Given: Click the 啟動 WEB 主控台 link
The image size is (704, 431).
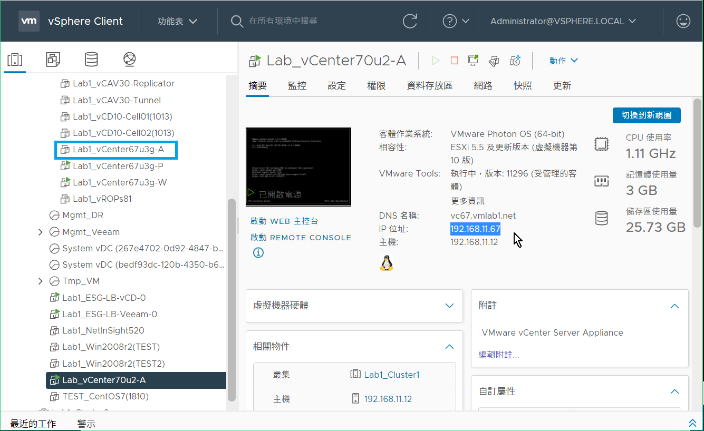Looking at the screenshot, I should click(x=284, y=221).
